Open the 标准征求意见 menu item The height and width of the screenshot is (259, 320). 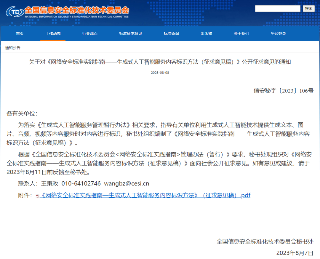click(131, 33)
